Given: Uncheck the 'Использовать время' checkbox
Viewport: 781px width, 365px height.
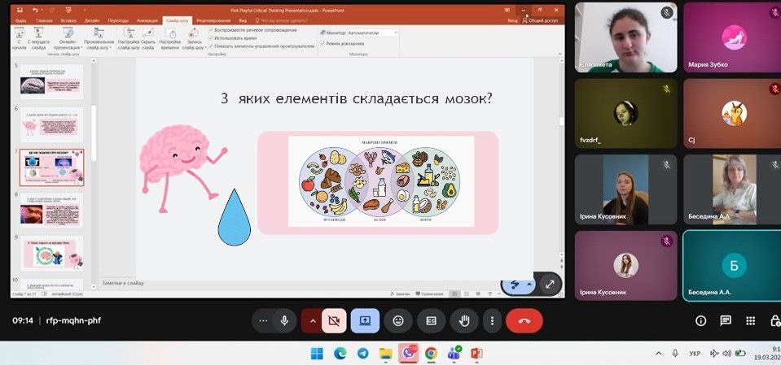Looking at the screenshot, I should pos(212,38).
